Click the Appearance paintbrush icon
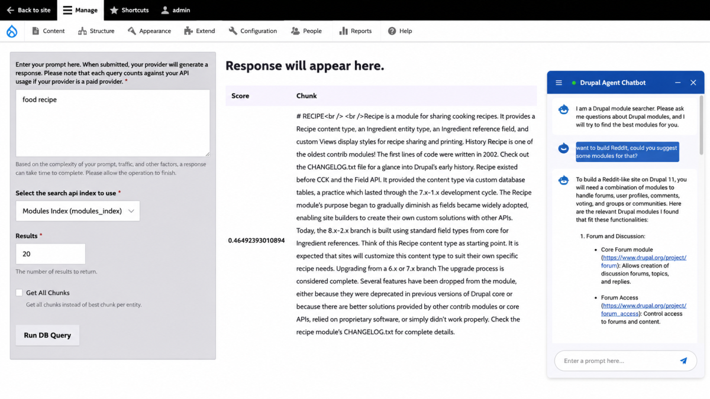This screenshot has width=710, height=399. click(x=132, y=31)
